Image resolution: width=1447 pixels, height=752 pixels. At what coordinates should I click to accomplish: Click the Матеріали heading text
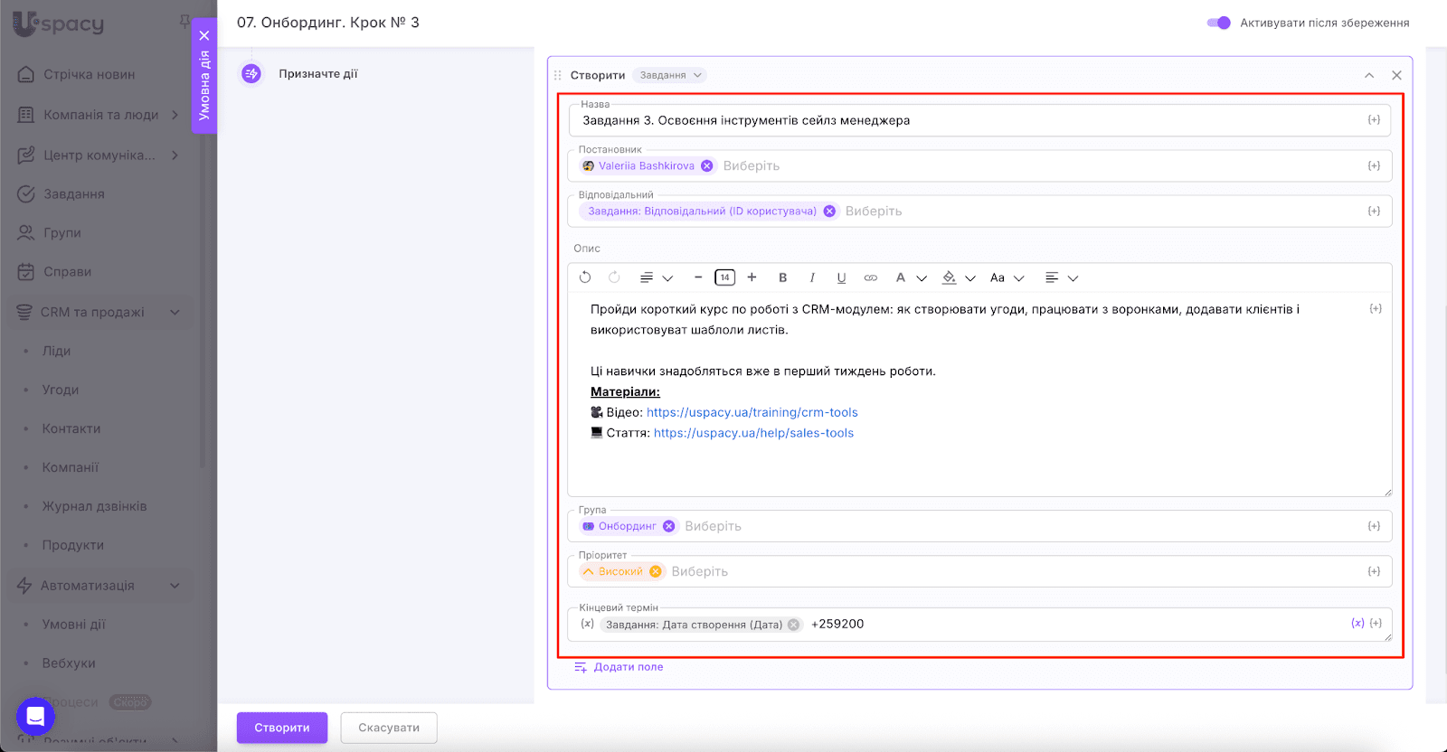pyautogui.click(x=625, y=391)
